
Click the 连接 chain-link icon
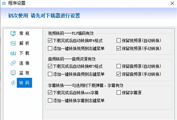tap(13, 63)
